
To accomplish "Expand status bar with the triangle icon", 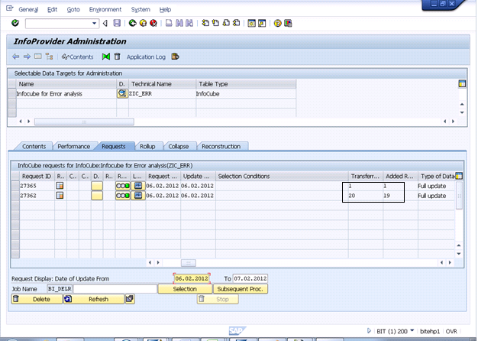I will tap(369, 330).
